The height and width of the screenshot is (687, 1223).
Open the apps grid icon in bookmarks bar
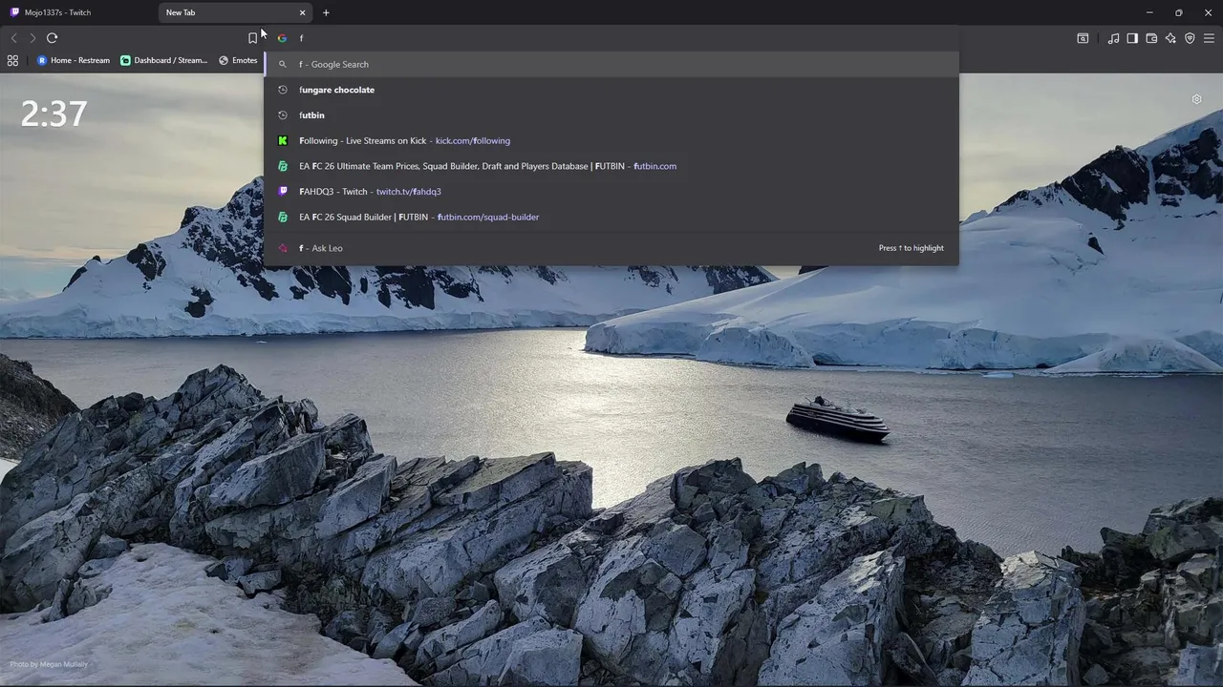point(12,60)
